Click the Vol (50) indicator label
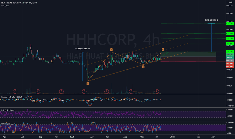This screenshot has height=139, width=235. (5, 6)
